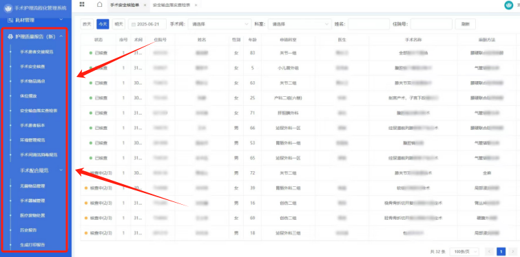Open the grid apps menu icon
This screenshot has height=257, width=520.
[x=82, y=4]
